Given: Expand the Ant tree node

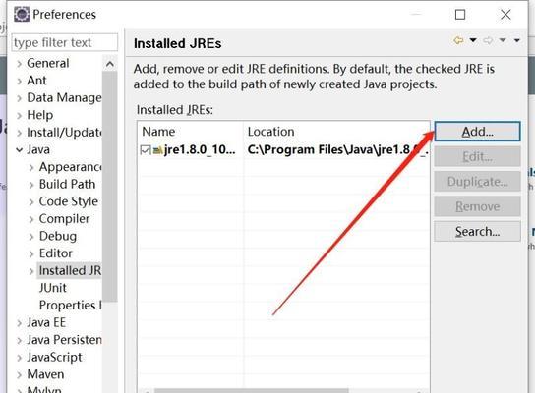Looking at the screenshot, I should click(20, 81).
